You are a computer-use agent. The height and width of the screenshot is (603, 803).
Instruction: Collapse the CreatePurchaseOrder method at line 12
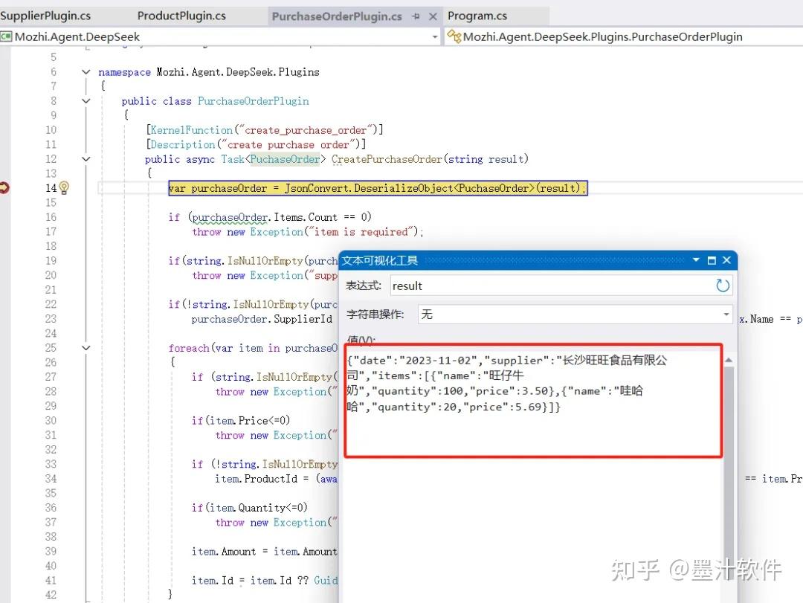86,159
